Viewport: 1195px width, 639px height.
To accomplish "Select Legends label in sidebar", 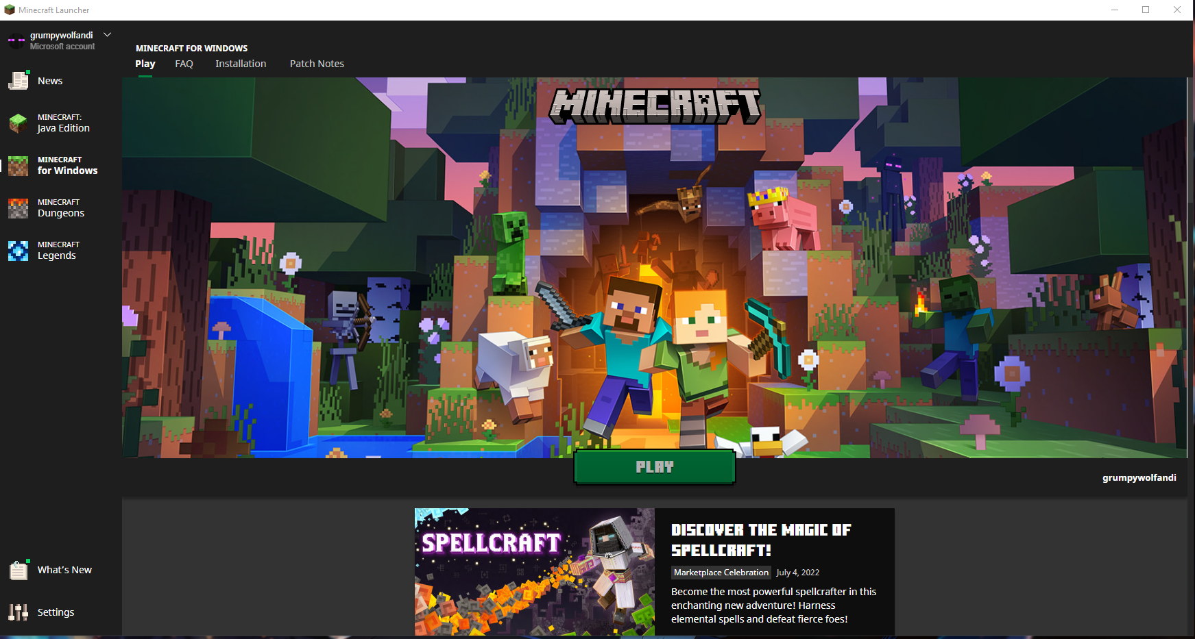I will pyautogui.click(x=57, y=255).
